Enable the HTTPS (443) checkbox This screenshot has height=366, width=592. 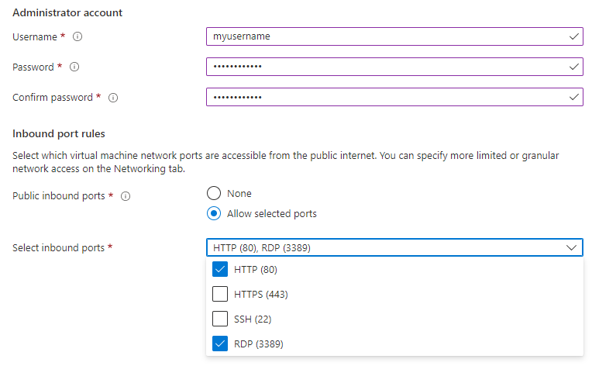click(x=220, y=294)
